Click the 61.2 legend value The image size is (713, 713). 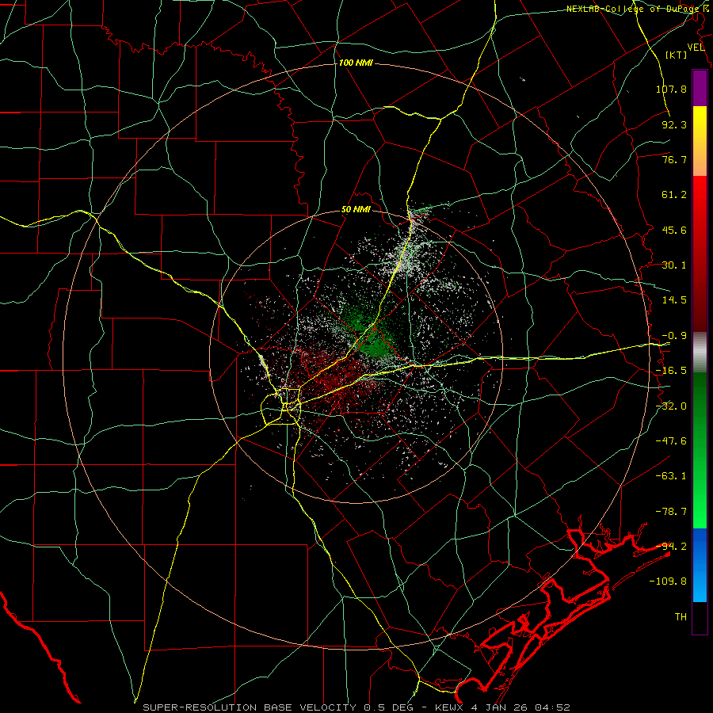tap(674, 195)
